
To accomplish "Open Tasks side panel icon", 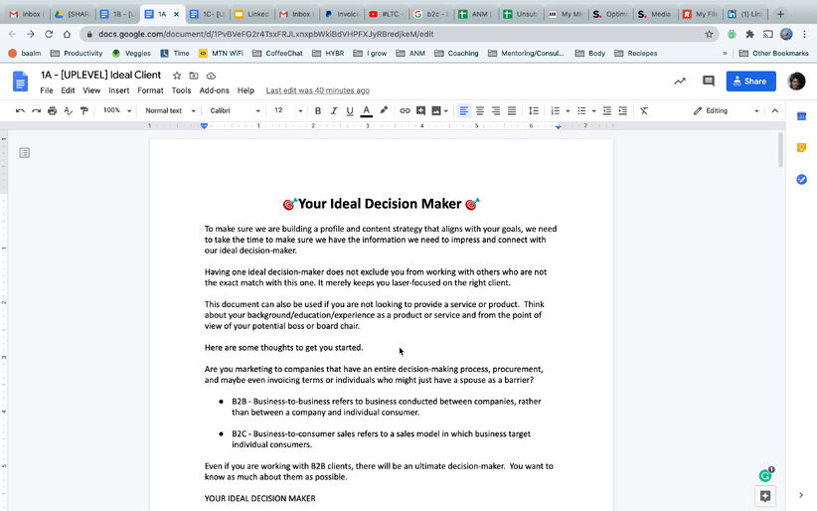I will pyautogui.click(x=801, y=179).
